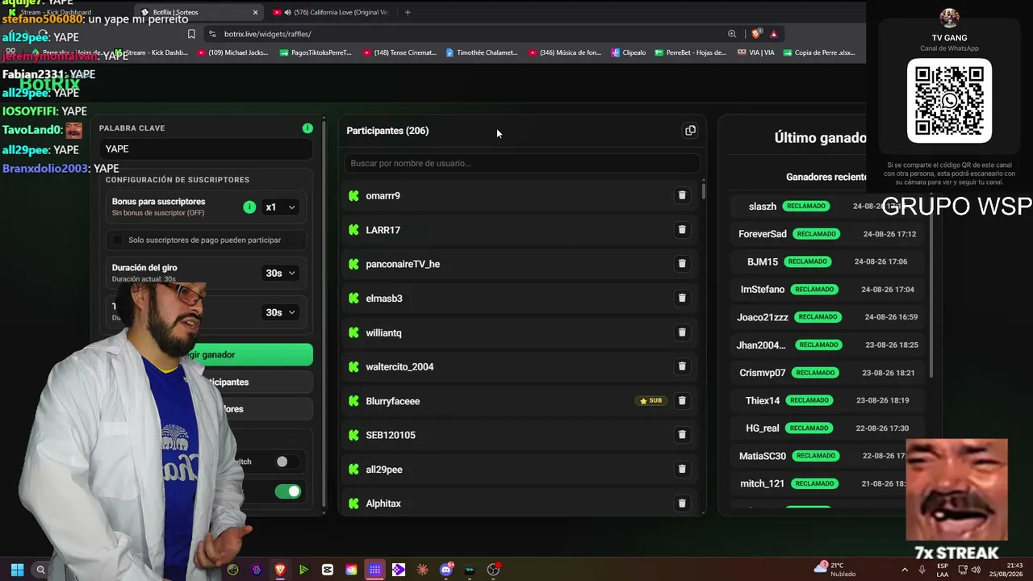This screenshot has height=581, width=1033.
Task: Turn off the green enabled switch
Action: pos(287,491)
